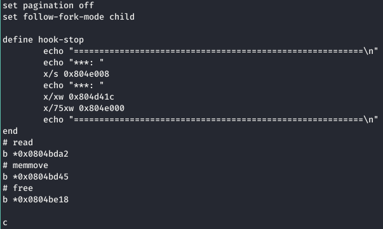Click the '# free' comment line

pos(18,188)
